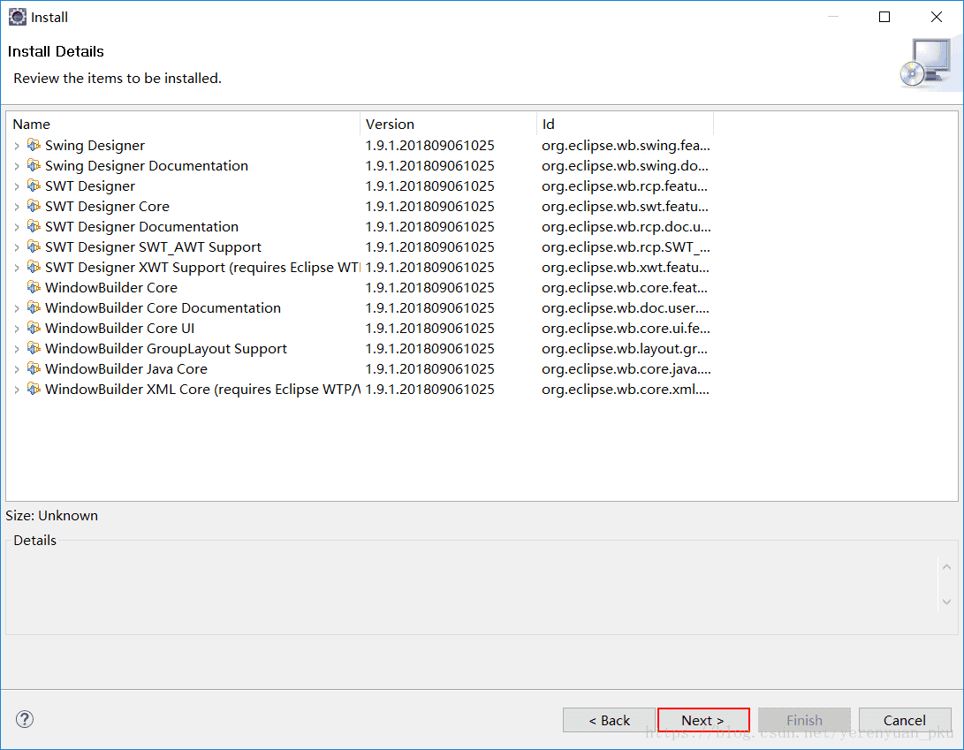This screenshot has height=750, width=964.
Task: Select the SWT Designer SWT_AWT Support name
Action: [x=153, y=247]
